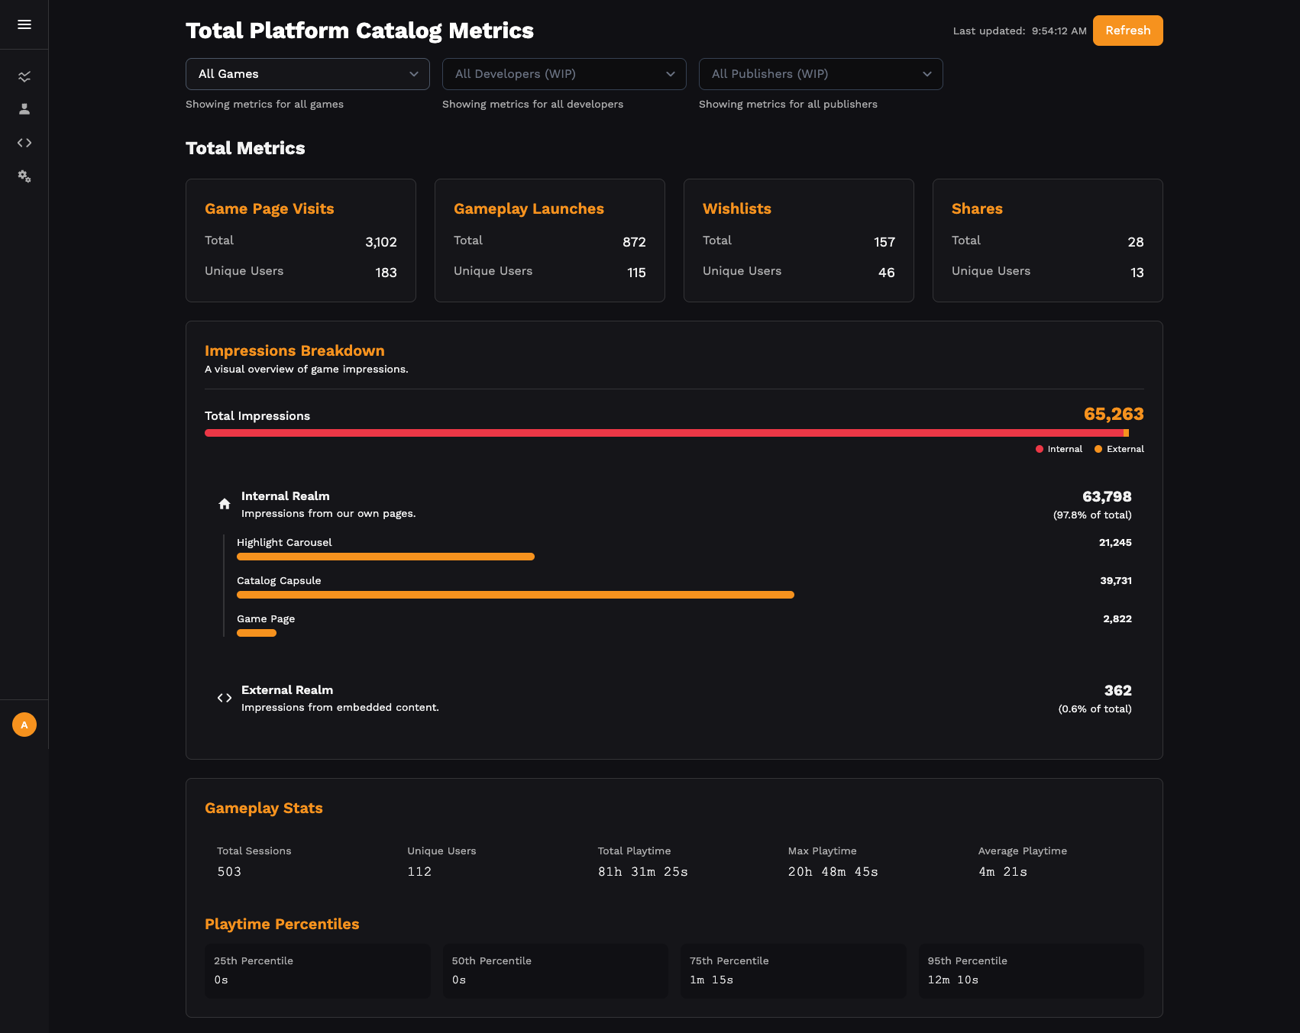Click the External Realm count 362
Image resolution: width=1300 pixels, height=1033 pixels.
[1118, 691]
